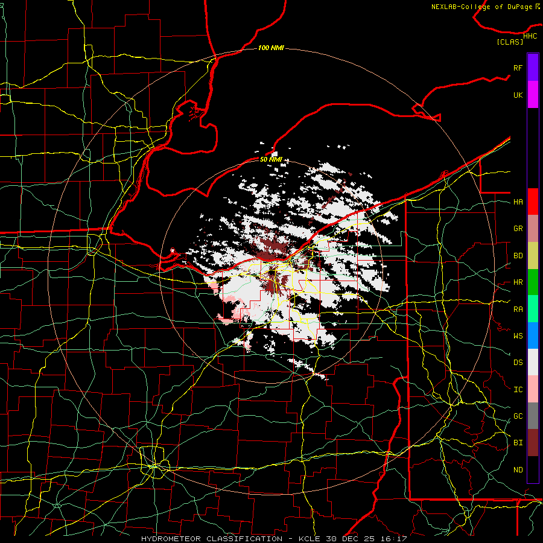This screenshot has height=543, width=543.
Task: Click the GR legend color swatch
Action: [x=533, y=228]
